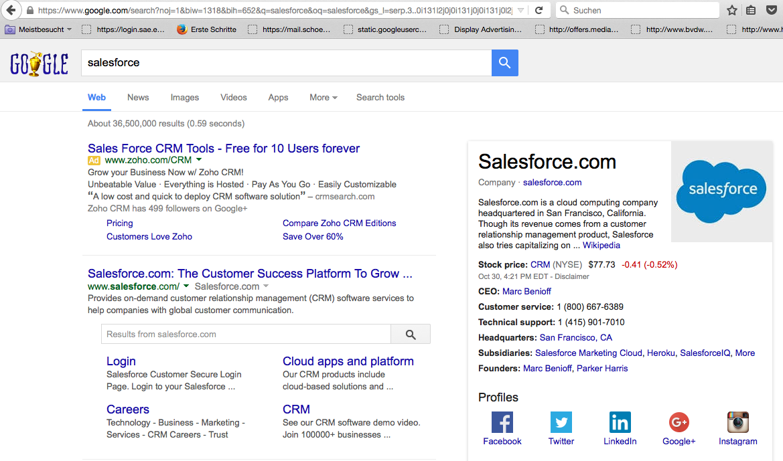The height and width of the screenshot is (461, 783).
Task: Switch to the Videos tab
Action: click(x=233, y=97)
